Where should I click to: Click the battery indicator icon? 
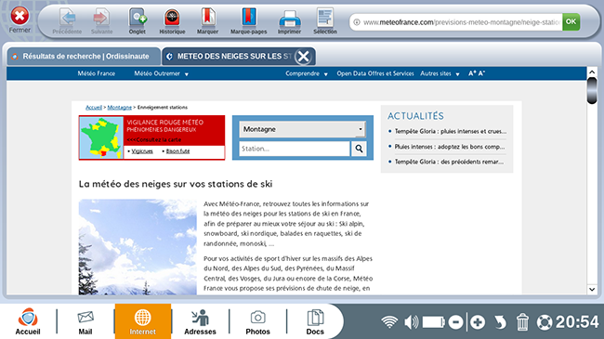pyautogui.click(x=434, y=322)
